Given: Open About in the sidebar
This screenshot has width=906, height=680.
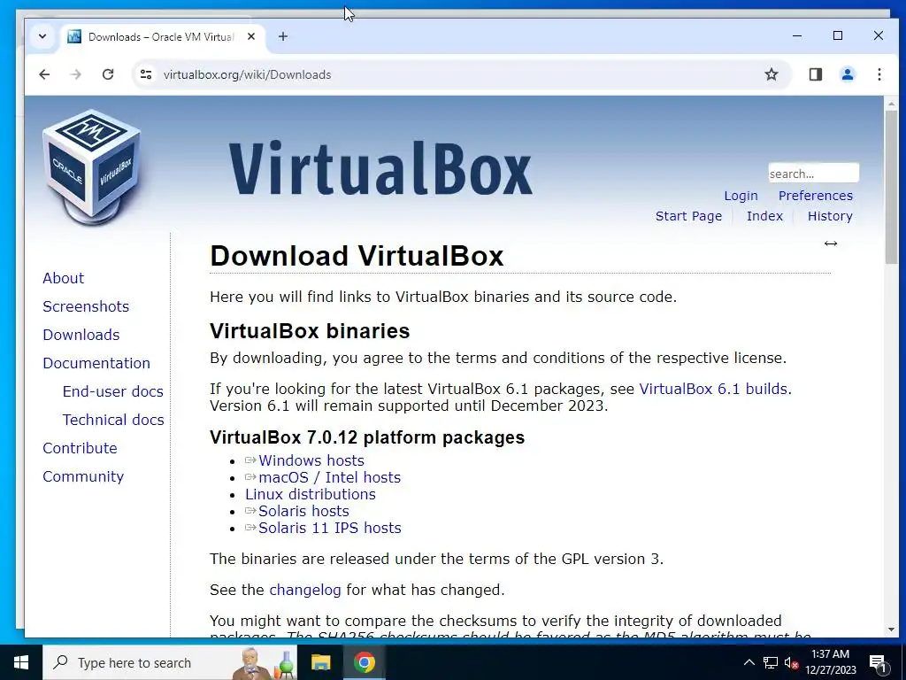Looking at the screenshot, I should (63, 278).
